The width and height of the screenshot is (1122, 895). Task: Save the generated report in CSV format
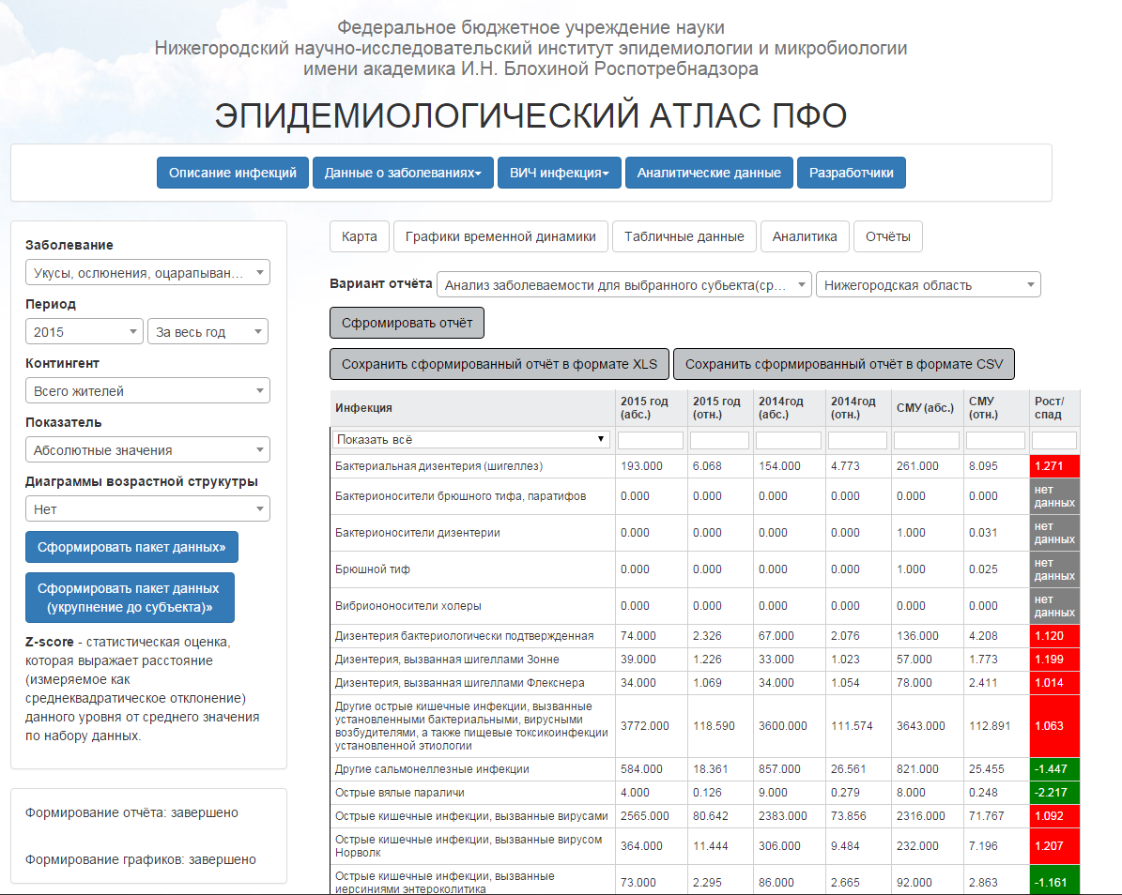[x=844, y=364]
